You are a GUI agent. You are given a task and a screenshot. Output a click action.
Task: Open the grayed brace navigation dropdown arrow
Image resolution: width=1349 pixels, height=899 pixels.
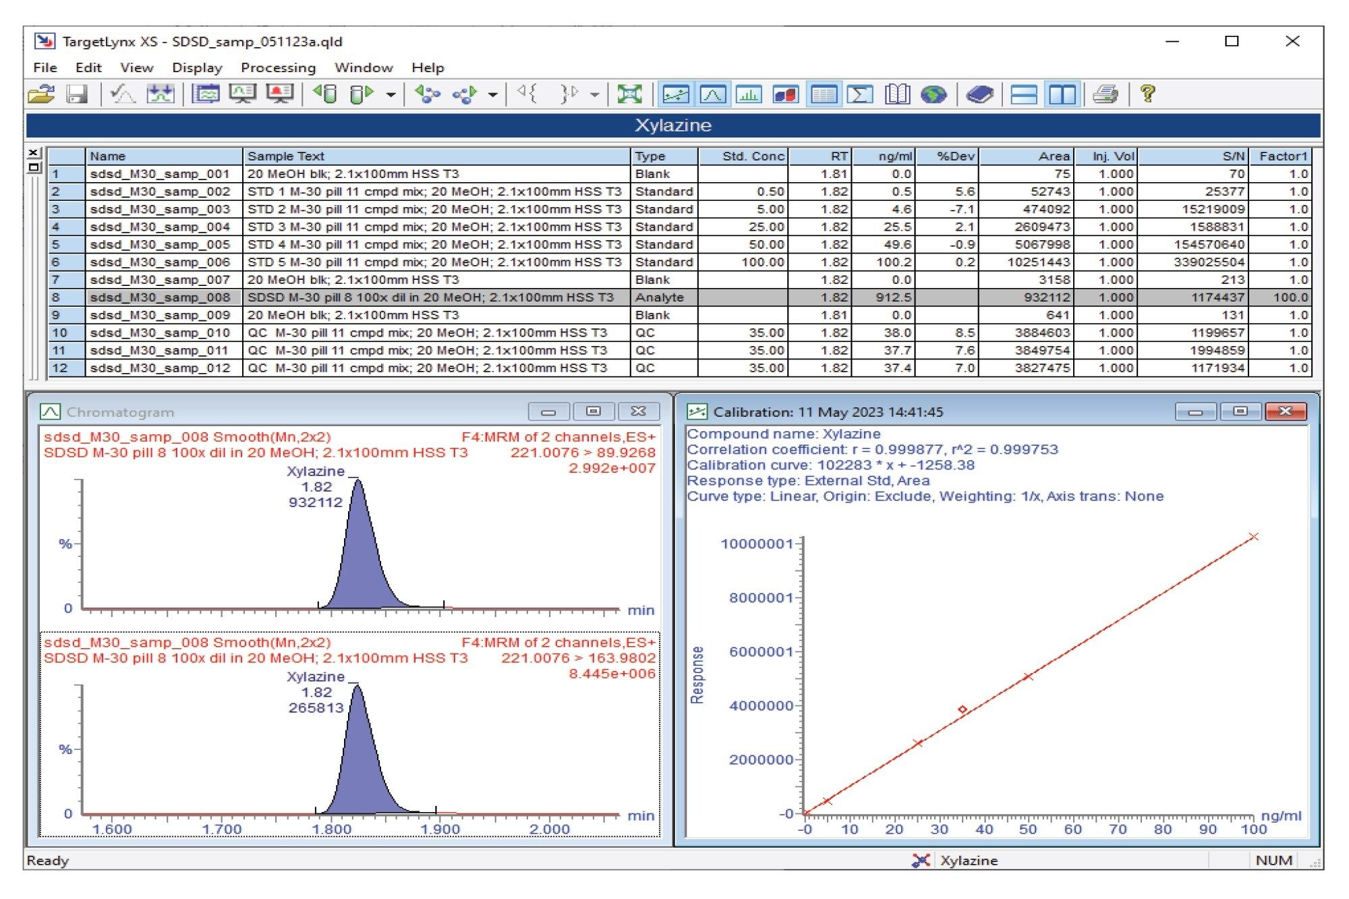click(594, 95)
